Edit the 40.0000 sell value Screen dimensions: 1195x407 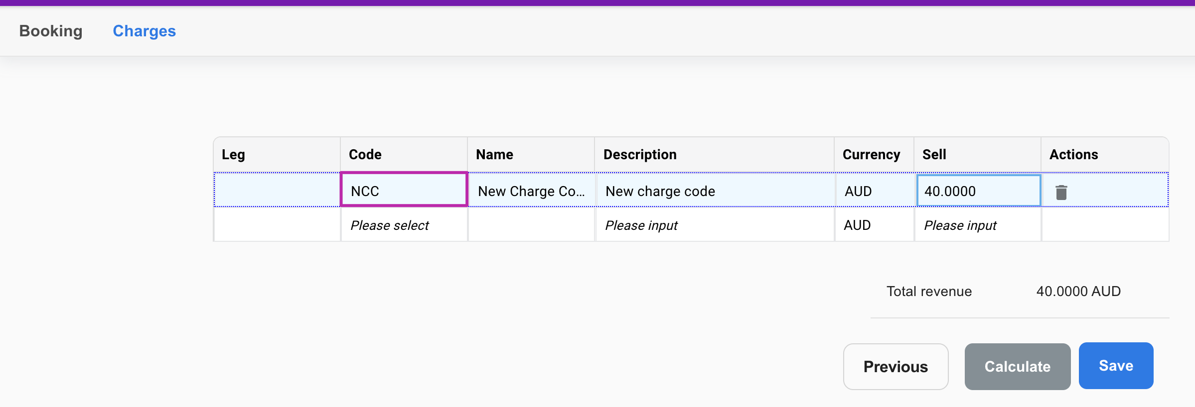click(x=978, y=190)
